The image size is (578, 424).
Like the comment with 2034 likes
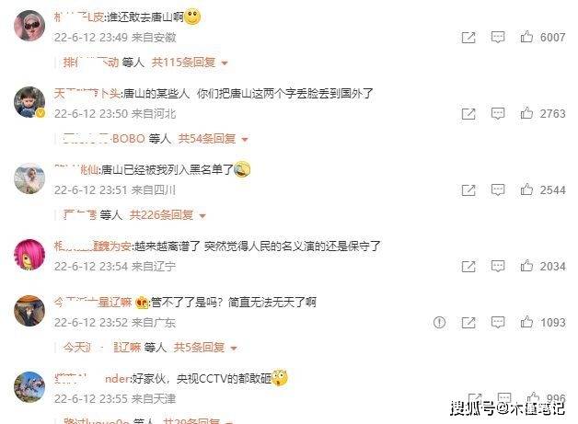pyautogui.click(x=526, y=266)
